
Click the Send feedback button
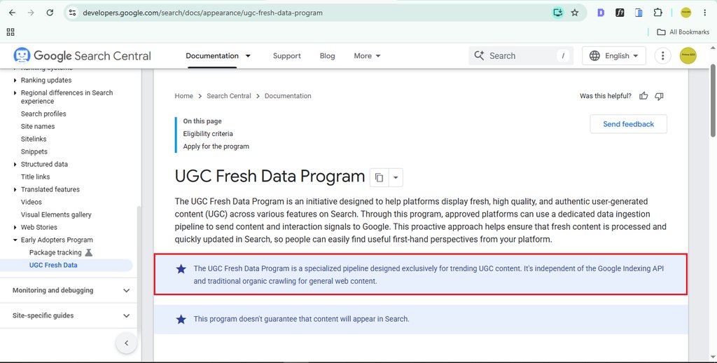coord(628,124)
